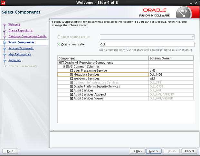This screenshot has height=156, width=200.
Task: Enable WebLogic Services checkbox
Action: click(x=71, y=78)
